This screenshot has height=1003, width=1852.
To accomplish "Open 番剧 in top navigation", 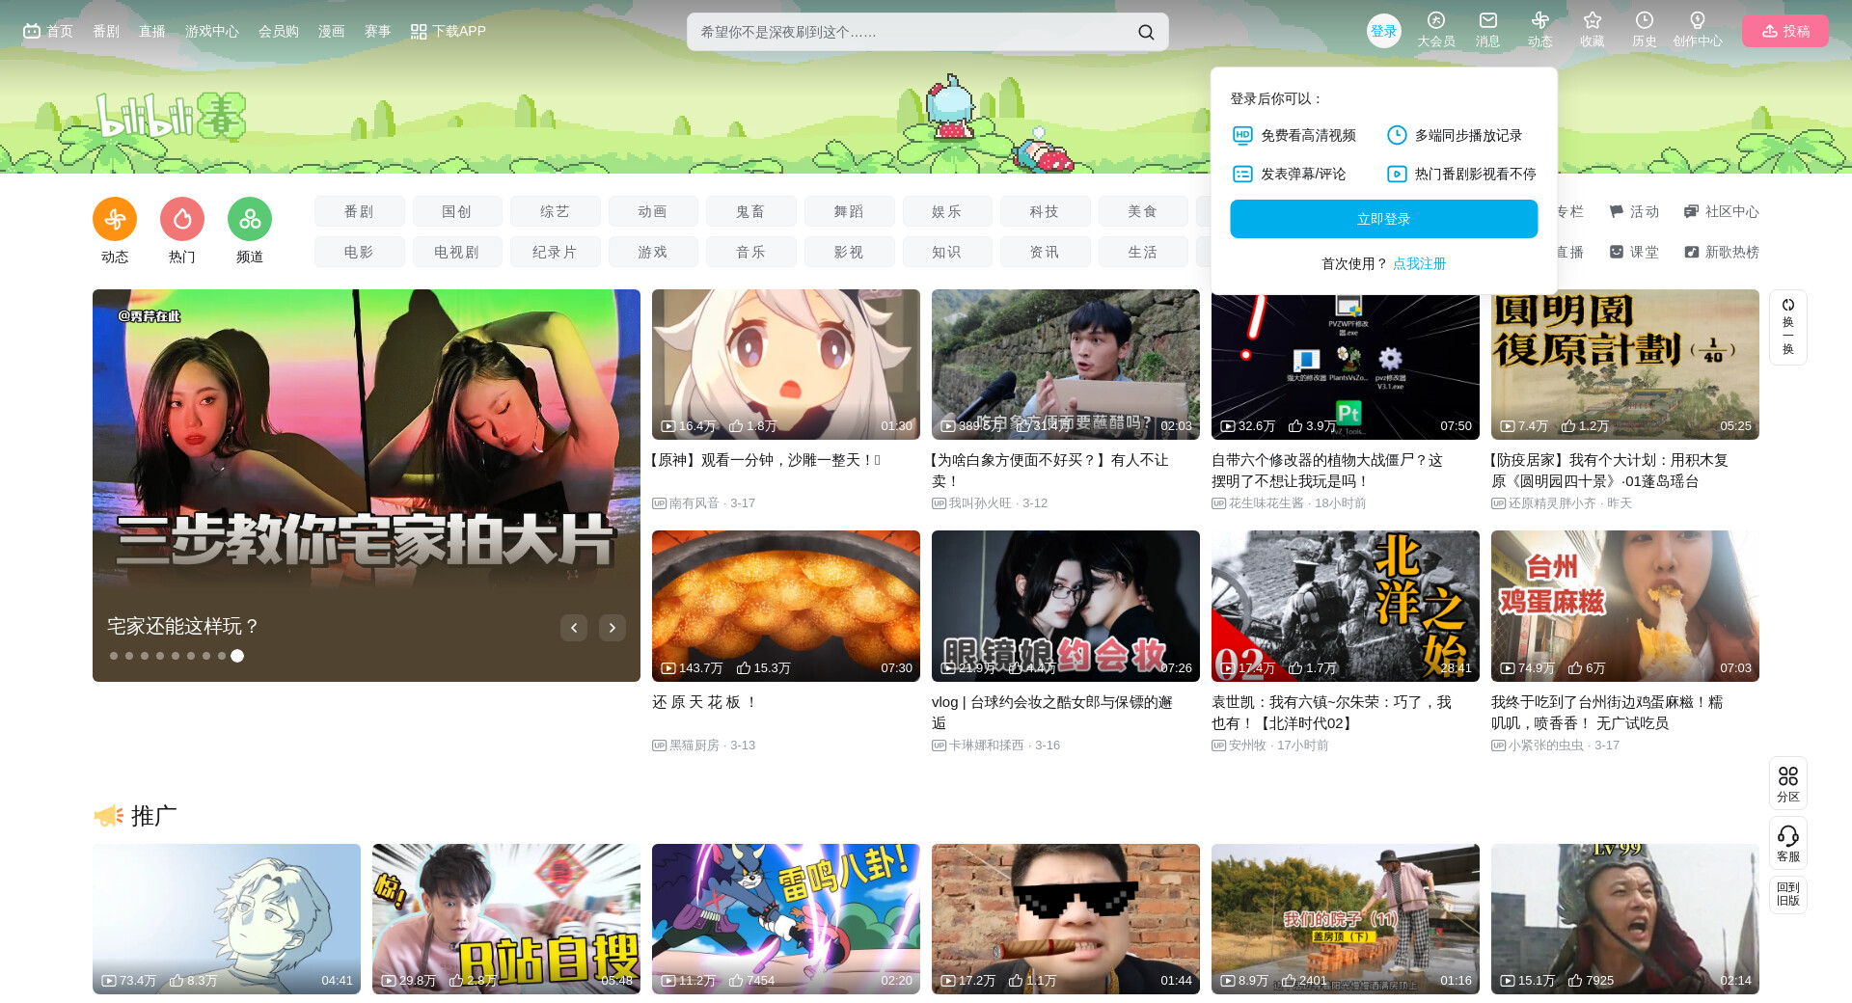I will 106,31.
